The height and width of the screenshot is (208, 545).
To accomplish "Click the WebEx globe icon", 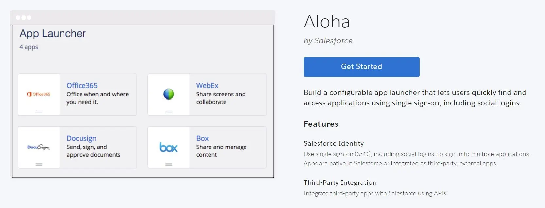I will click(169, 94).
